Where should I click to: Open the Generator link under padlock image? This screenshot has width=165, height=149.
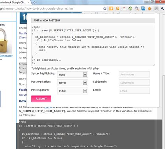click(6, 56)
